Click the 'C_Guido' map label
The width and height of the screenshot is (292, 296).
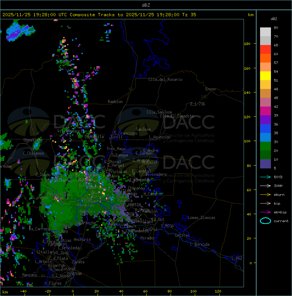(43, 175)
